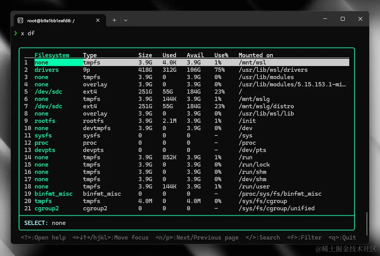Open the new tab profile dropdown

coord(126,20)
